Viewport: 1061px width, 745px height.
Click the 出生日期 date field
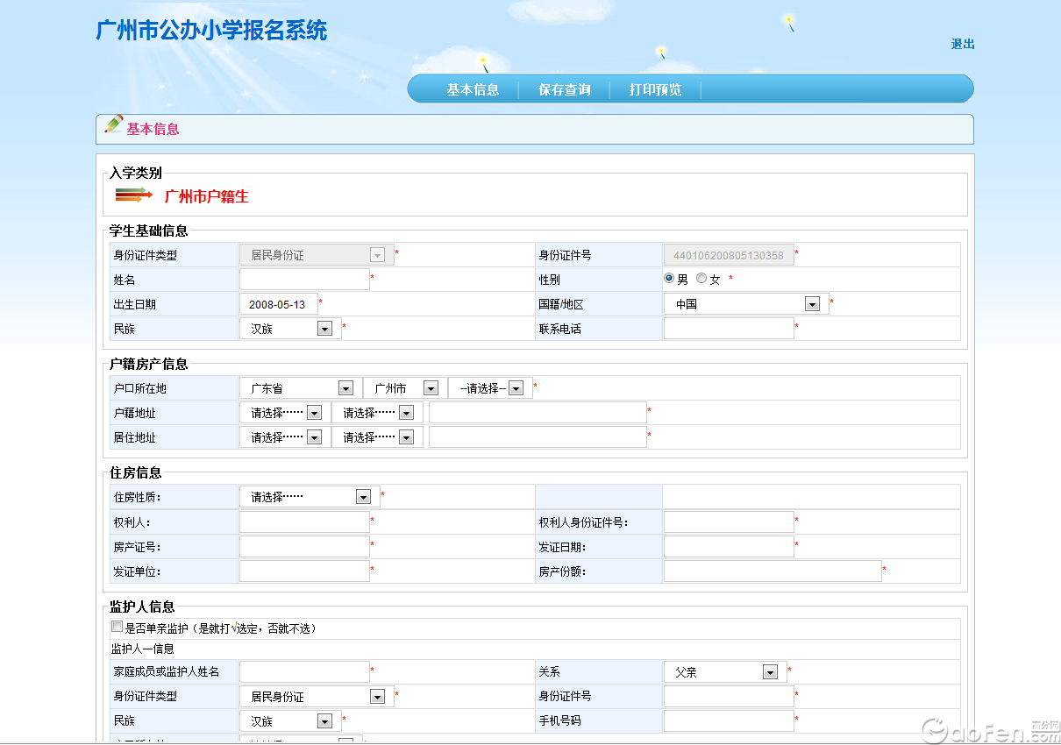[278, 304]
